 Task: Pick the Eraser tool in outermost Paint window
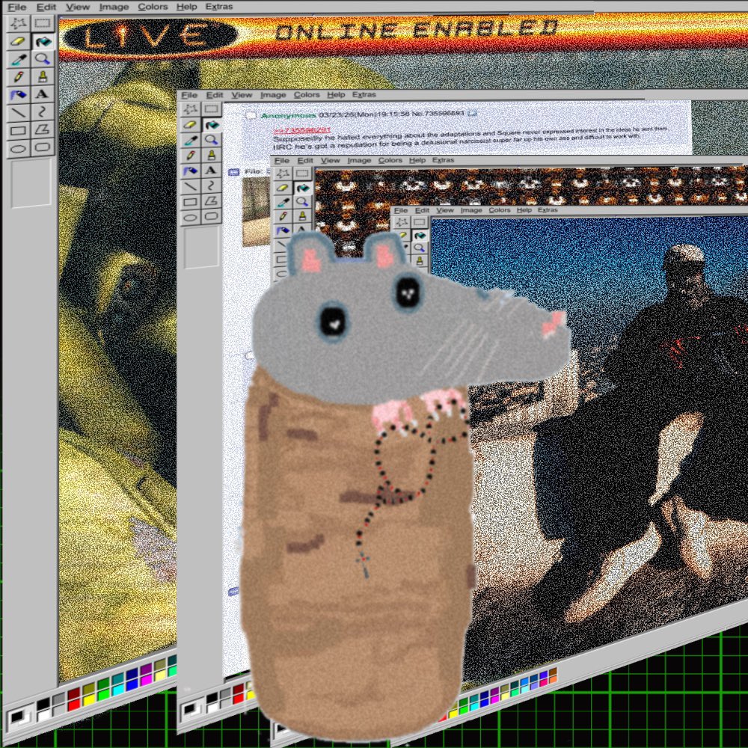18,41
